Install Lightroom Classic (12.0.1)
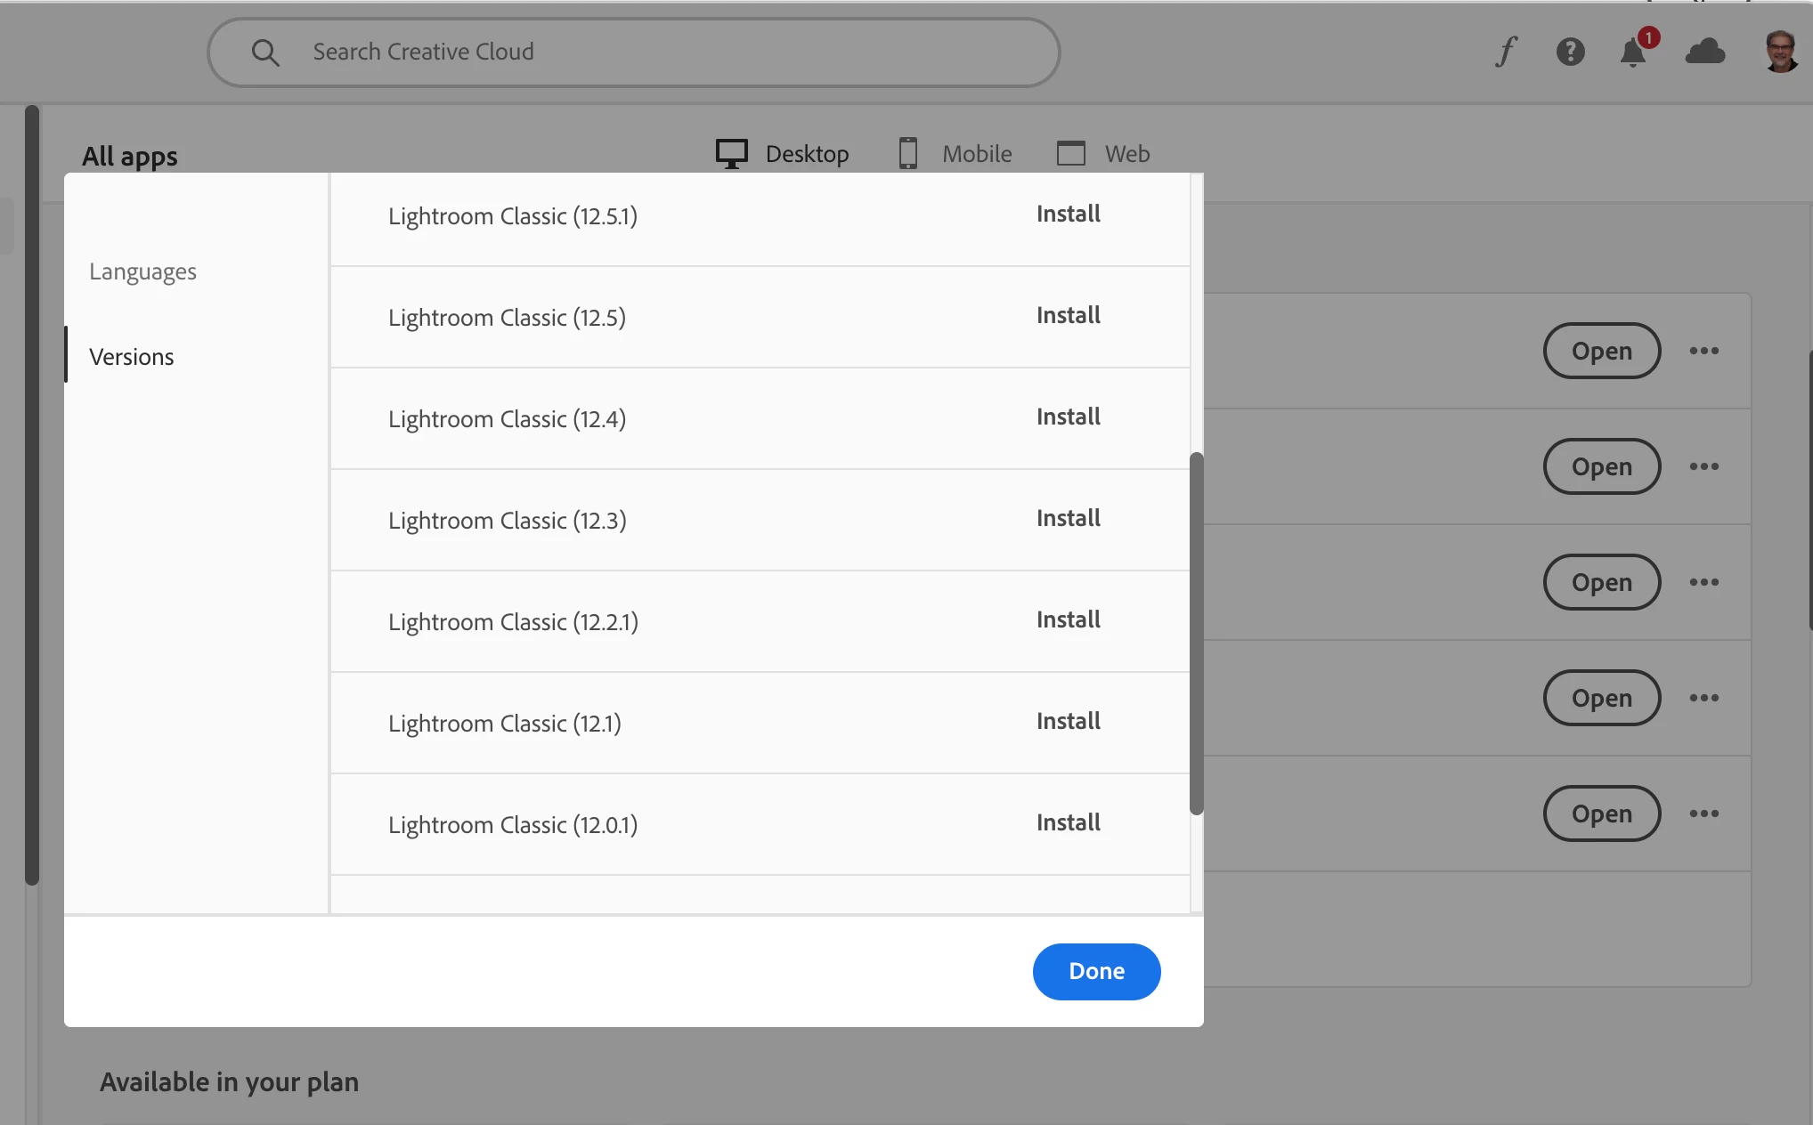Screen dimensions: 1813x1125 (1068, 822)
